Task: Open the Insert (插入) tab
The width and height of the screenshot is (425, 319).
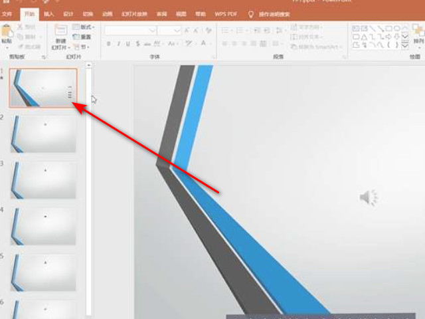Action: coord(49,13)
